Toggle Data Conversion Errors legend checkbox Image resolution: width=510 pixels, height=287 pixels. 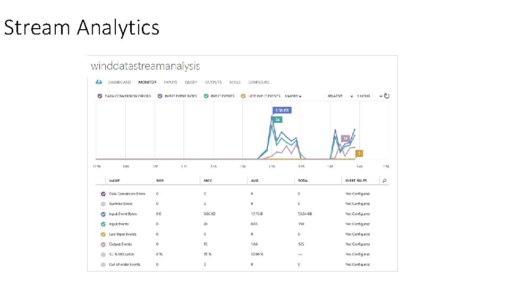point(100,96)
